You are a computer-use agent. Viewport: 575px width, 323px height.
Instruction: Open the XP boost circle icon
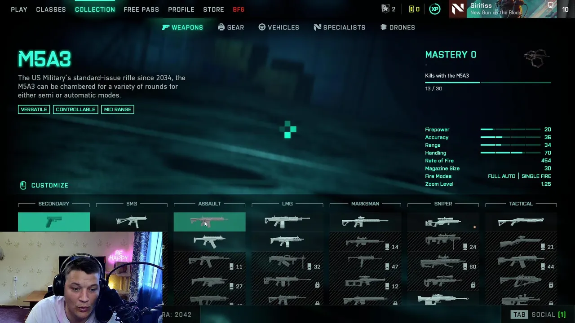click(x=434, y=9)
